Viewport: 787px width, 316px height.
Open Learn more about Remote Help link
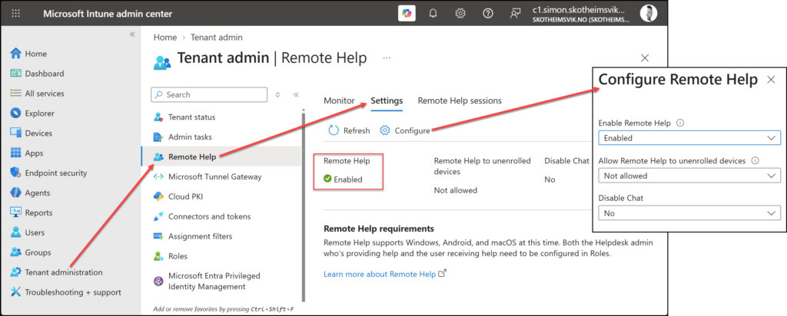pyautogui.click(x=385, y=274)
